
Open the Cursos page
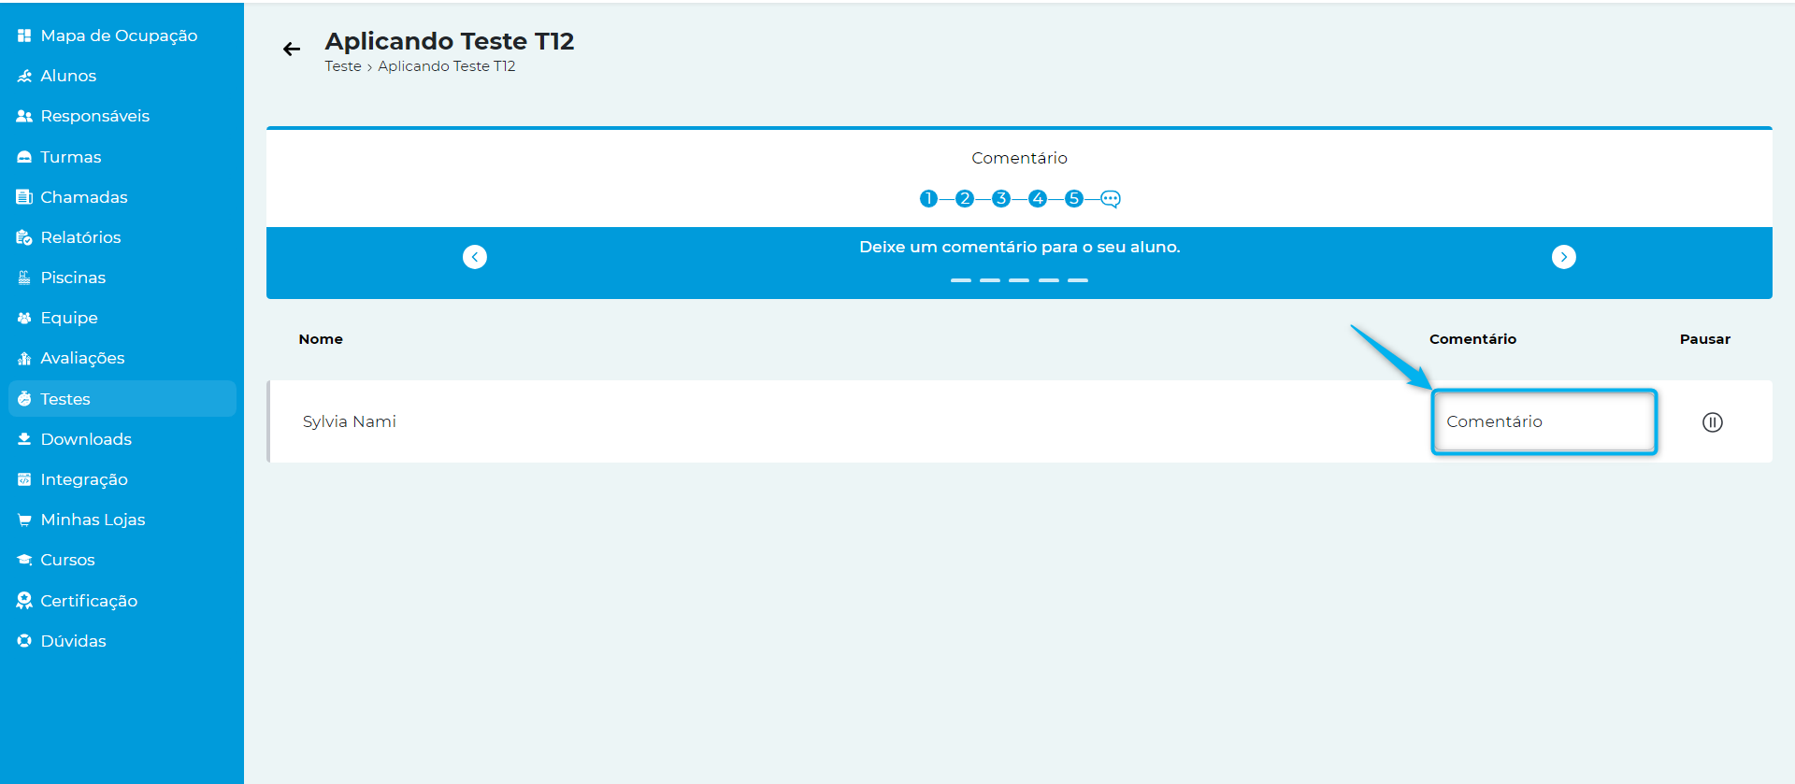point(122,560)
